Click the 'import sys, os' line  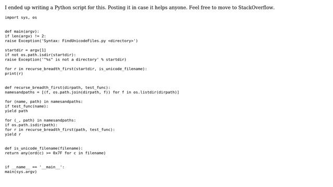pyautogui.click(x=21, y=18)
